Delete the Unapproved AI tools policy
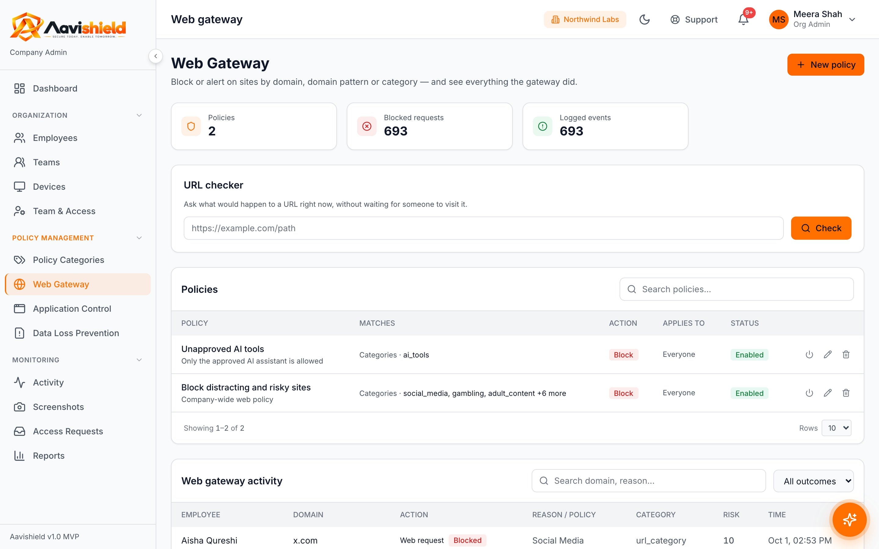Image resolution: width=879 pixels, height=549 pixels. coord(846,354)
